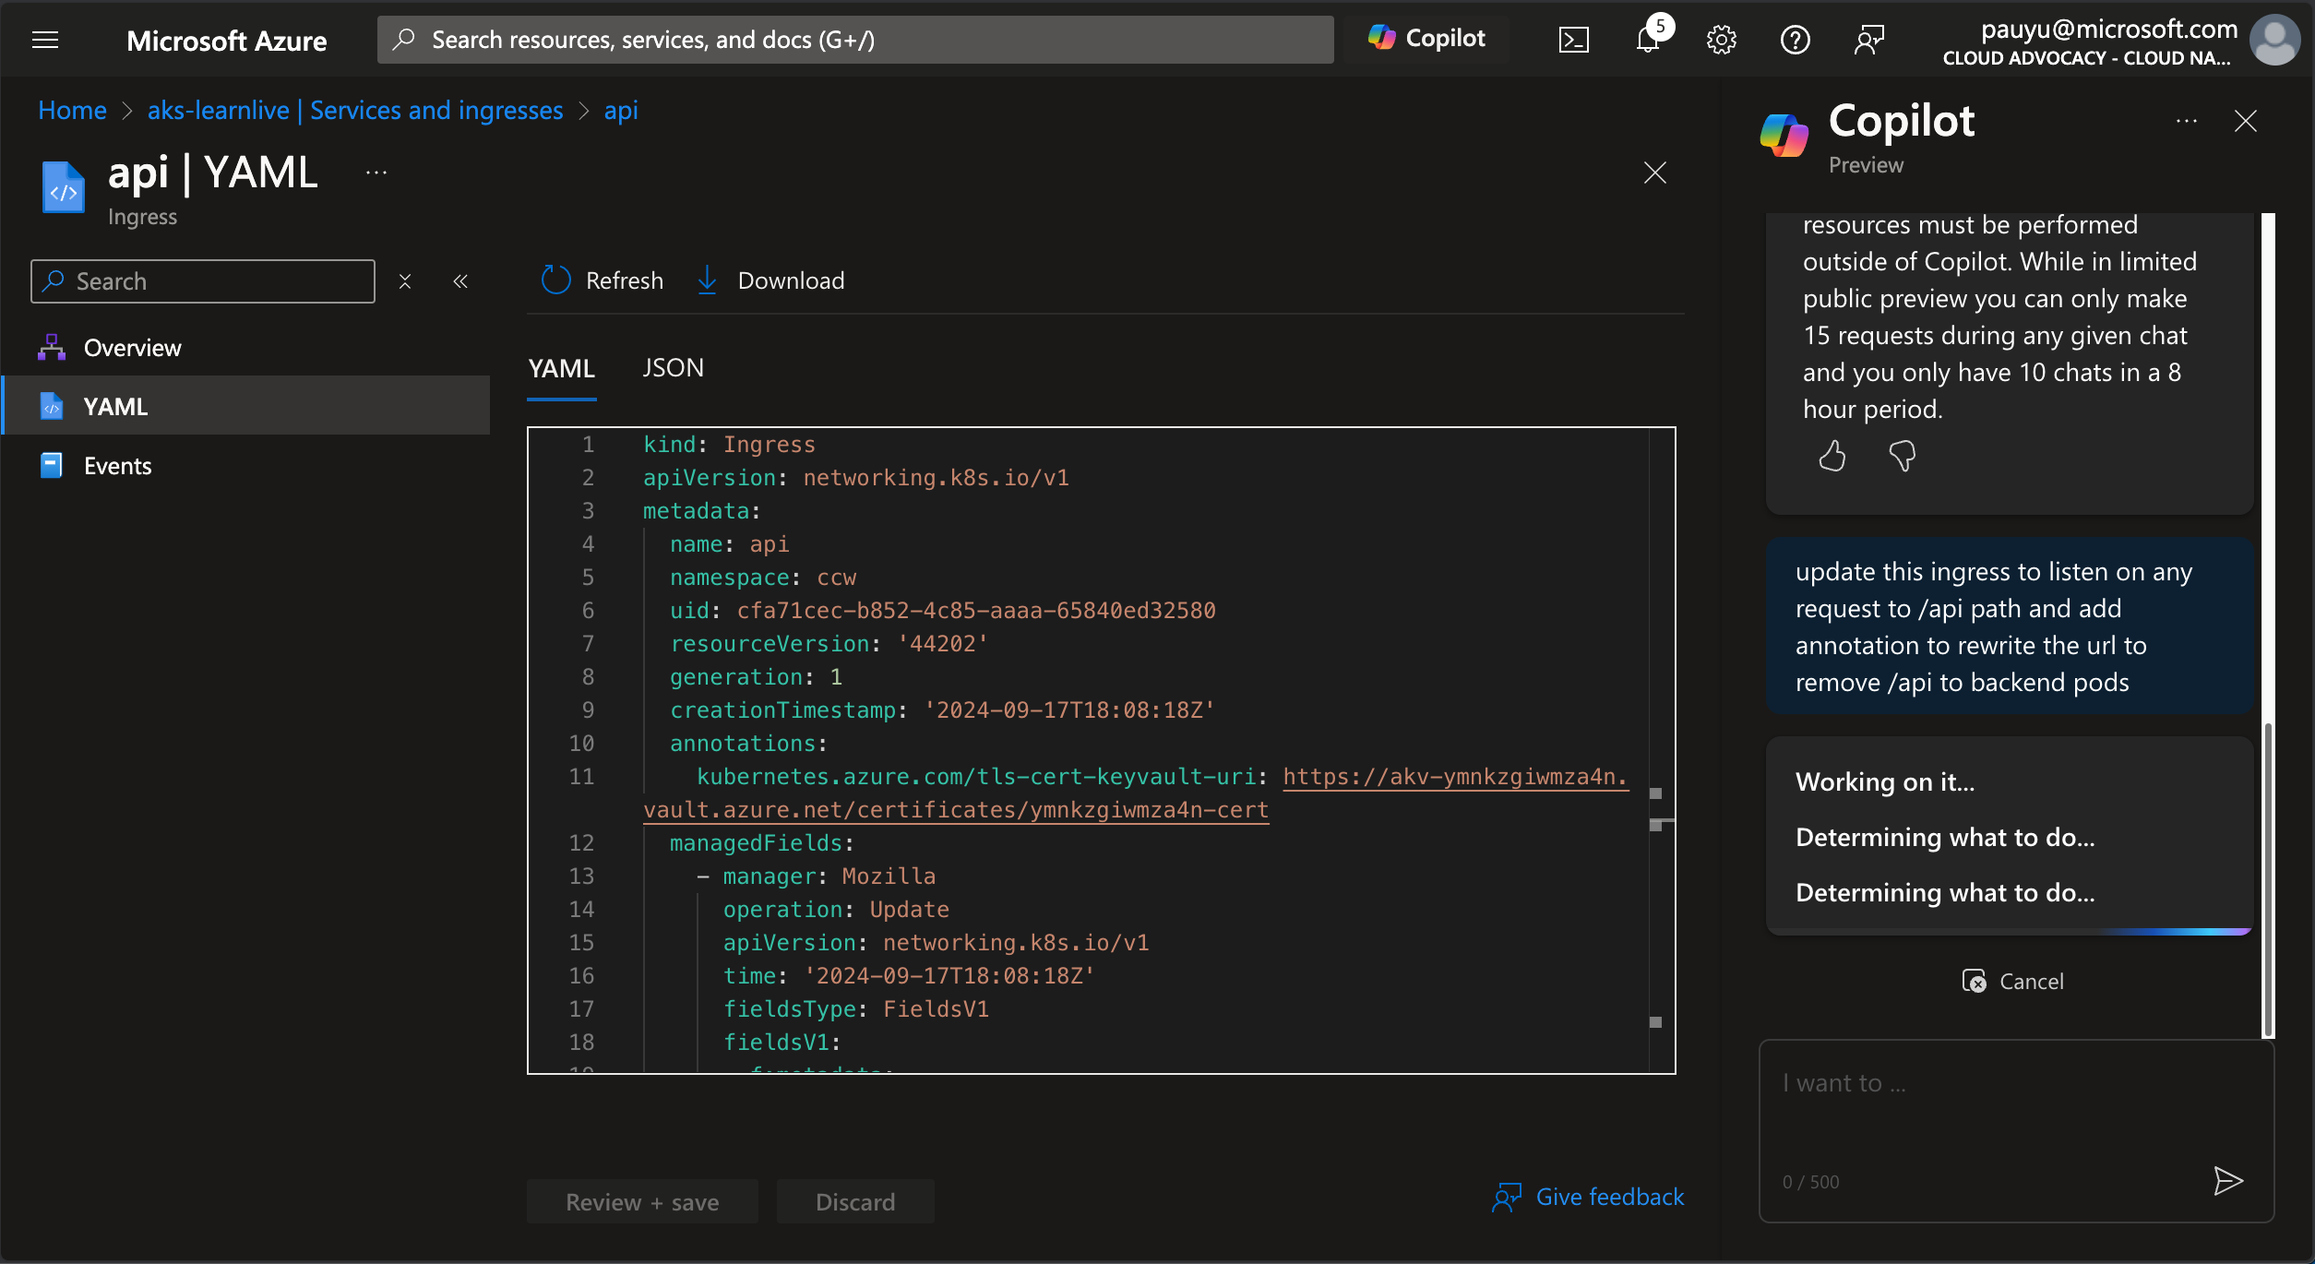The height and width of the screenshot is (1264, 2315).
Task: Toggle expand or collapse of menu groups
Action: point(405,281)
